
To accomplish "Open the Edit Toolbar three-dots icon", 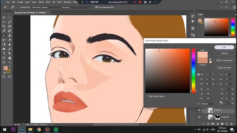I will (x=10, y=62).
